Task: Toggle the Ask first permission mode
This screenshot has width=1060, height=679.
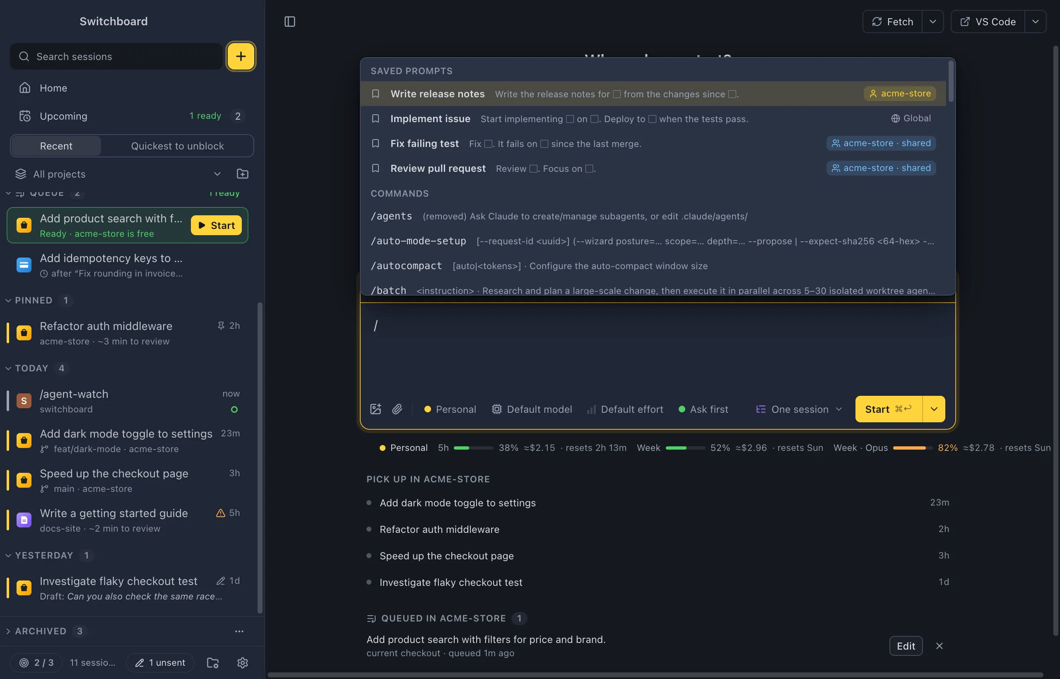Action: (703, 409)
